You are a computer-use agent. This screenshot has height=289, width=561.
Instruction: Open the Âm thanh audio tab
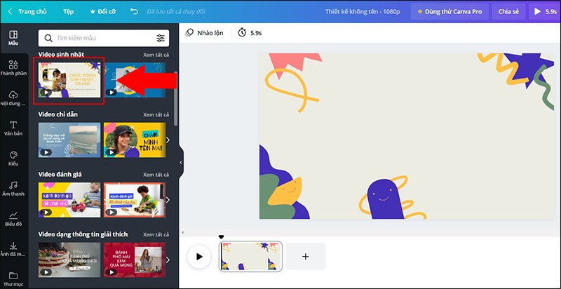[13, 189]
